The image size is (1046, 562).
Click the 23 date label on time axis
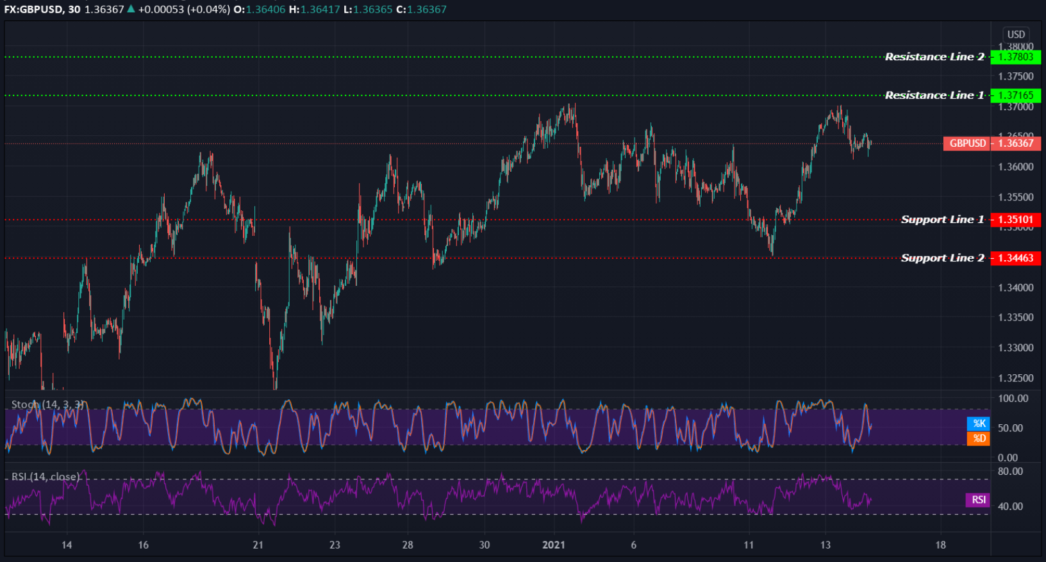click(x=335, y=545)
